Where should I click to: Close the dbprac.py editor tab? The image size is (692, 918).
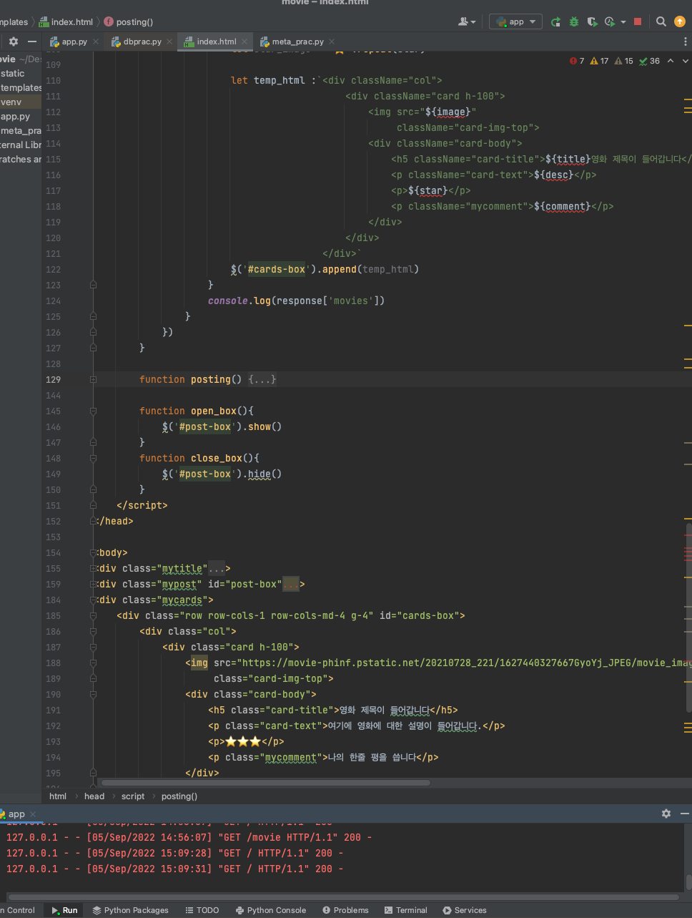click(170, 41)
